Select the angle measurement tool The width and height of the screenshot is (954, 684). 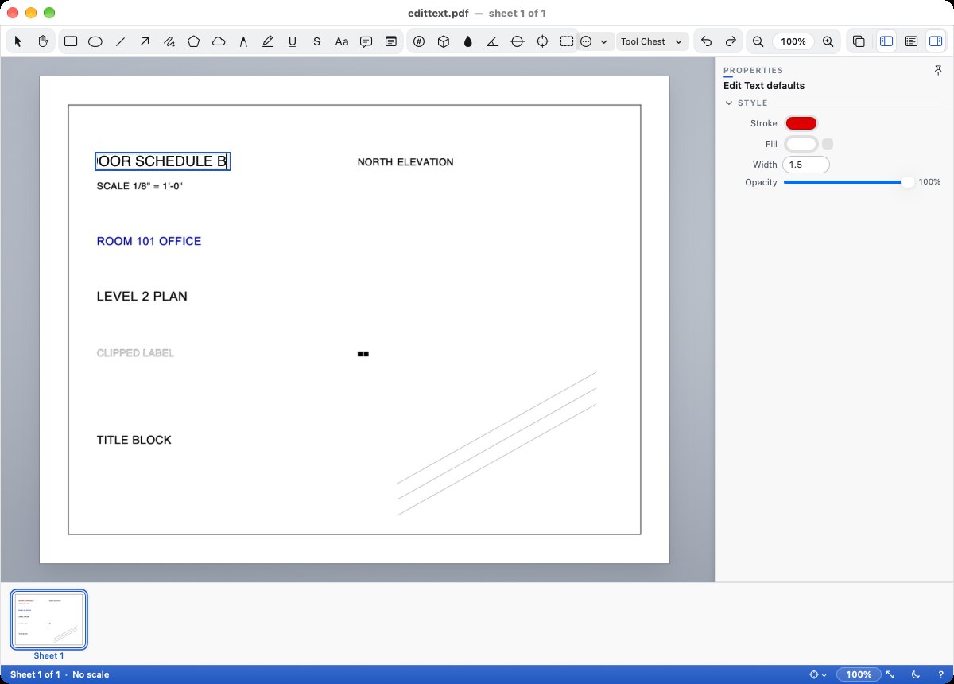point(493,41)
